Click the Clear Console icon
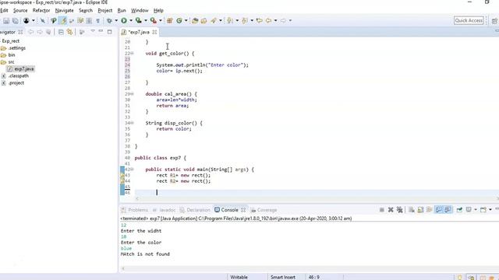This screenshot has height=280, width=499. tap(412, 210)
